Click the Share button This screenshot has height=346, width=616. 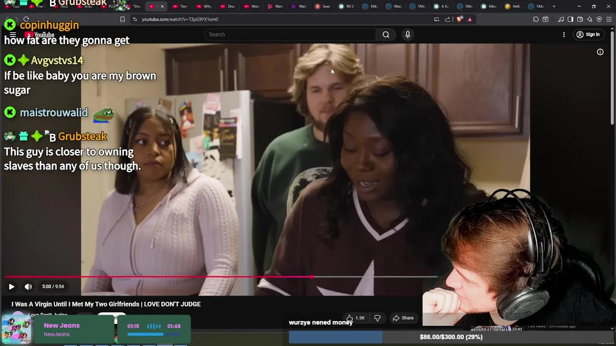coord(403,318)
